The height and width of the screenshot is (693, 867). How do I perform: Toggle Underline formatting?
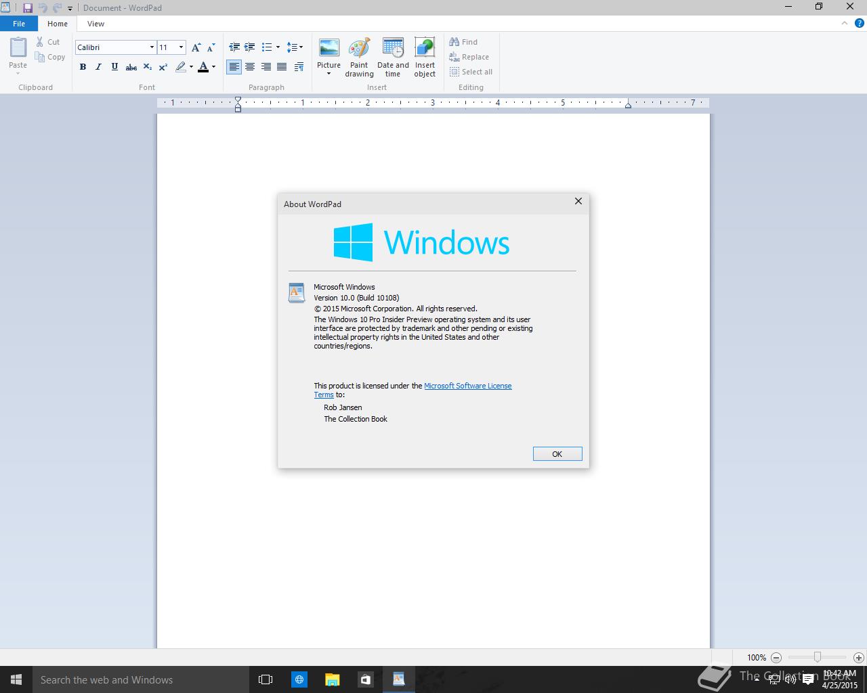[x=114, y=67]
